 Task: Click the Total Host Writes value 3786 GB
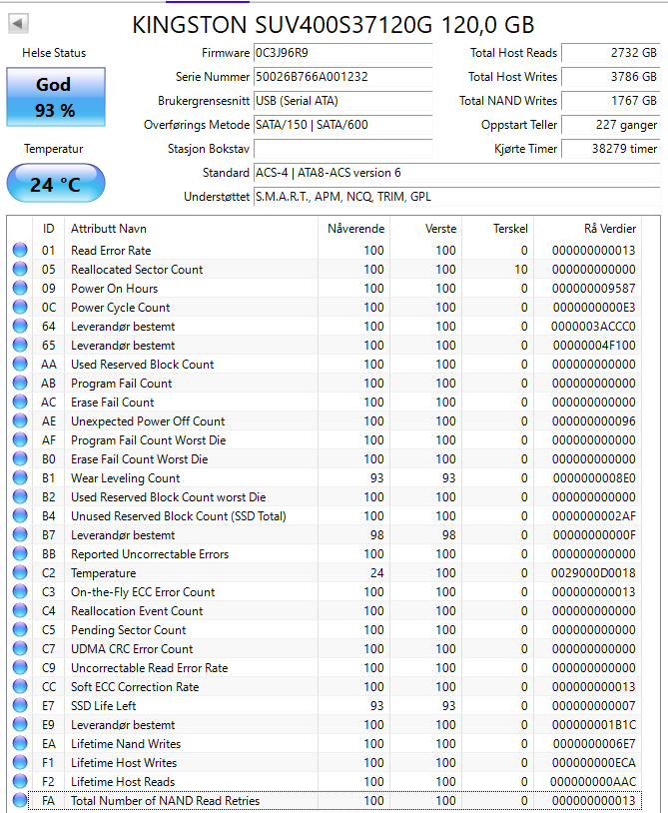[610, 77]
